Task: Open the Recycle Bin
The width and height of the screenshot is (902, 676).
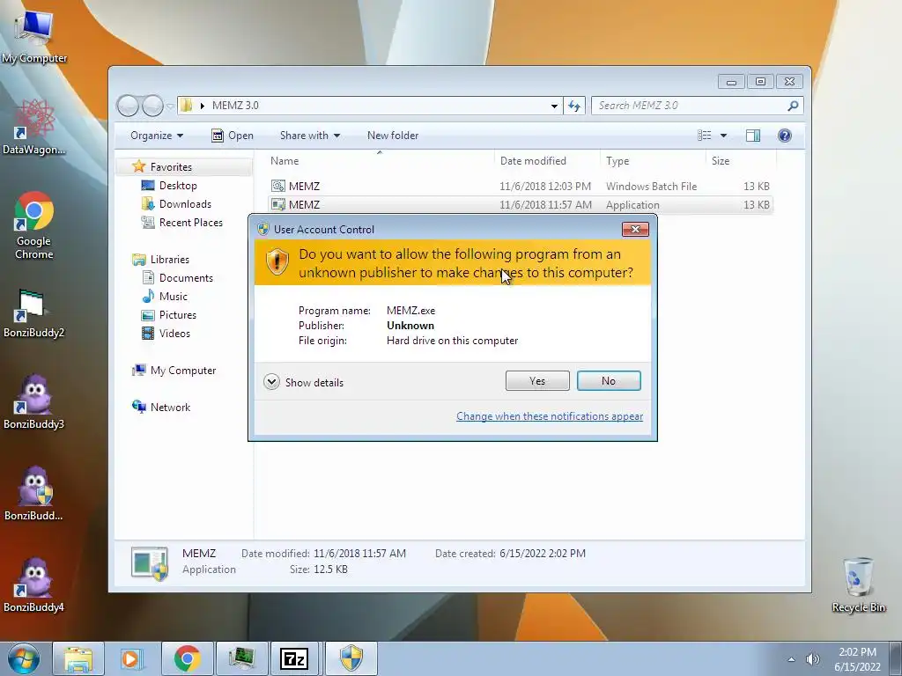Action: tap(858, 584)
